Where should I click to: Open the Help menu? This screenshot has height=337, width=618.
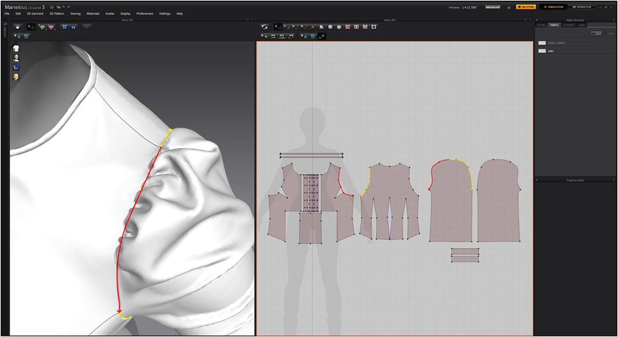coord(179,14)
